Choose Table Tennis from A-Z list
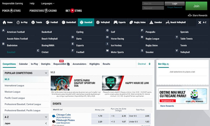The image size is (210, 126). 186,39
